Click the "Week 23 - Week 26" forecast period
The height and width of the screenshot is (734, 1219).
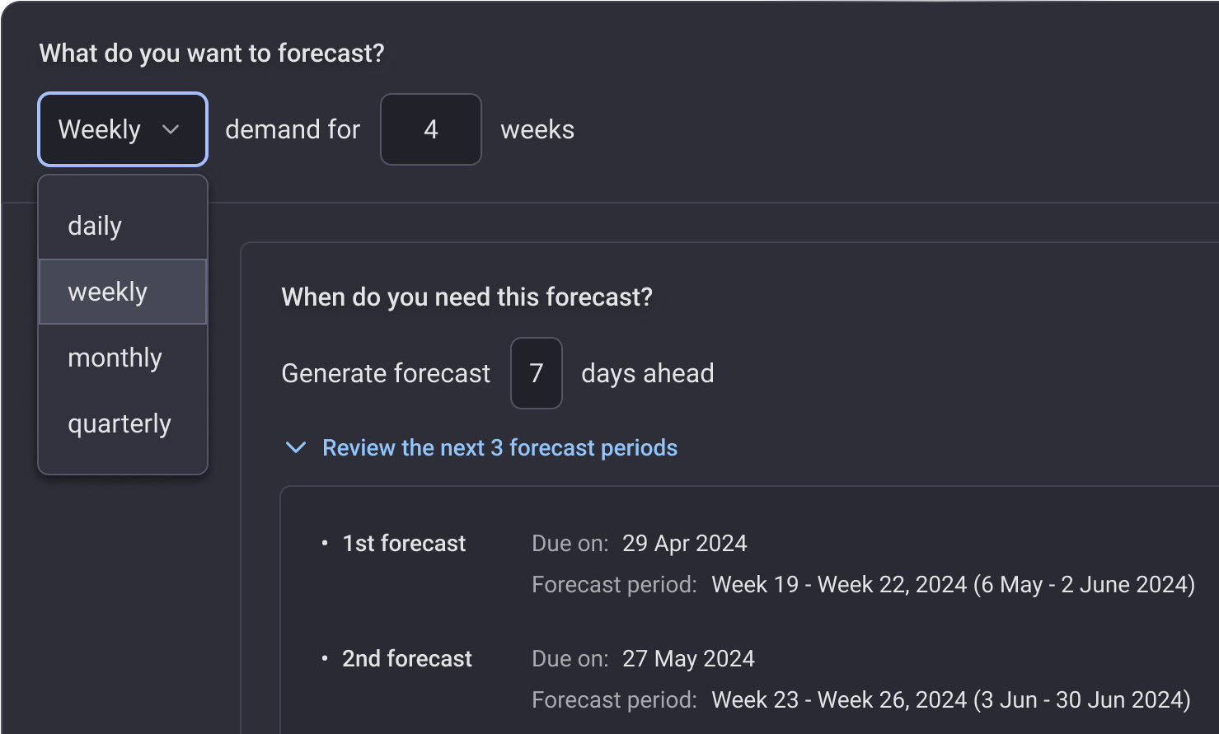pos(946,699)
